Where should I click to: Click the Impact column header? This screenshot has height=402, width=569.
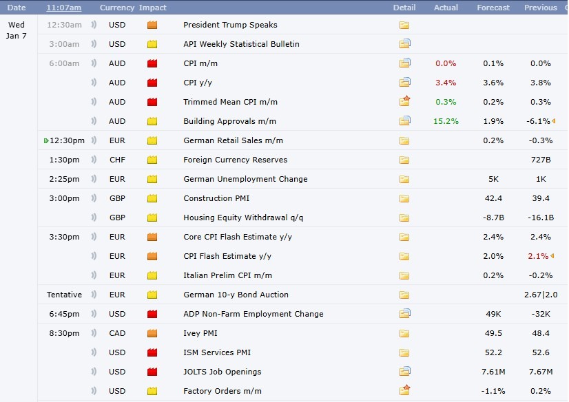(x=152, y=8)
